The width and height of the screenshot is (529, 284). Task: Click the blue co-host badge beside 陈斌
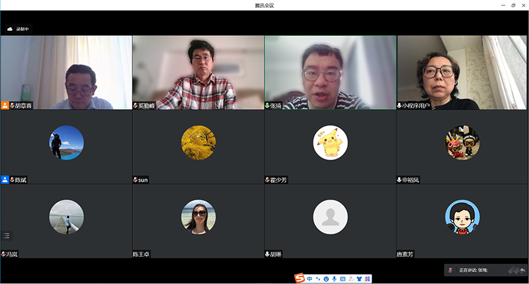pyautogui.click(x=5, y=180)
